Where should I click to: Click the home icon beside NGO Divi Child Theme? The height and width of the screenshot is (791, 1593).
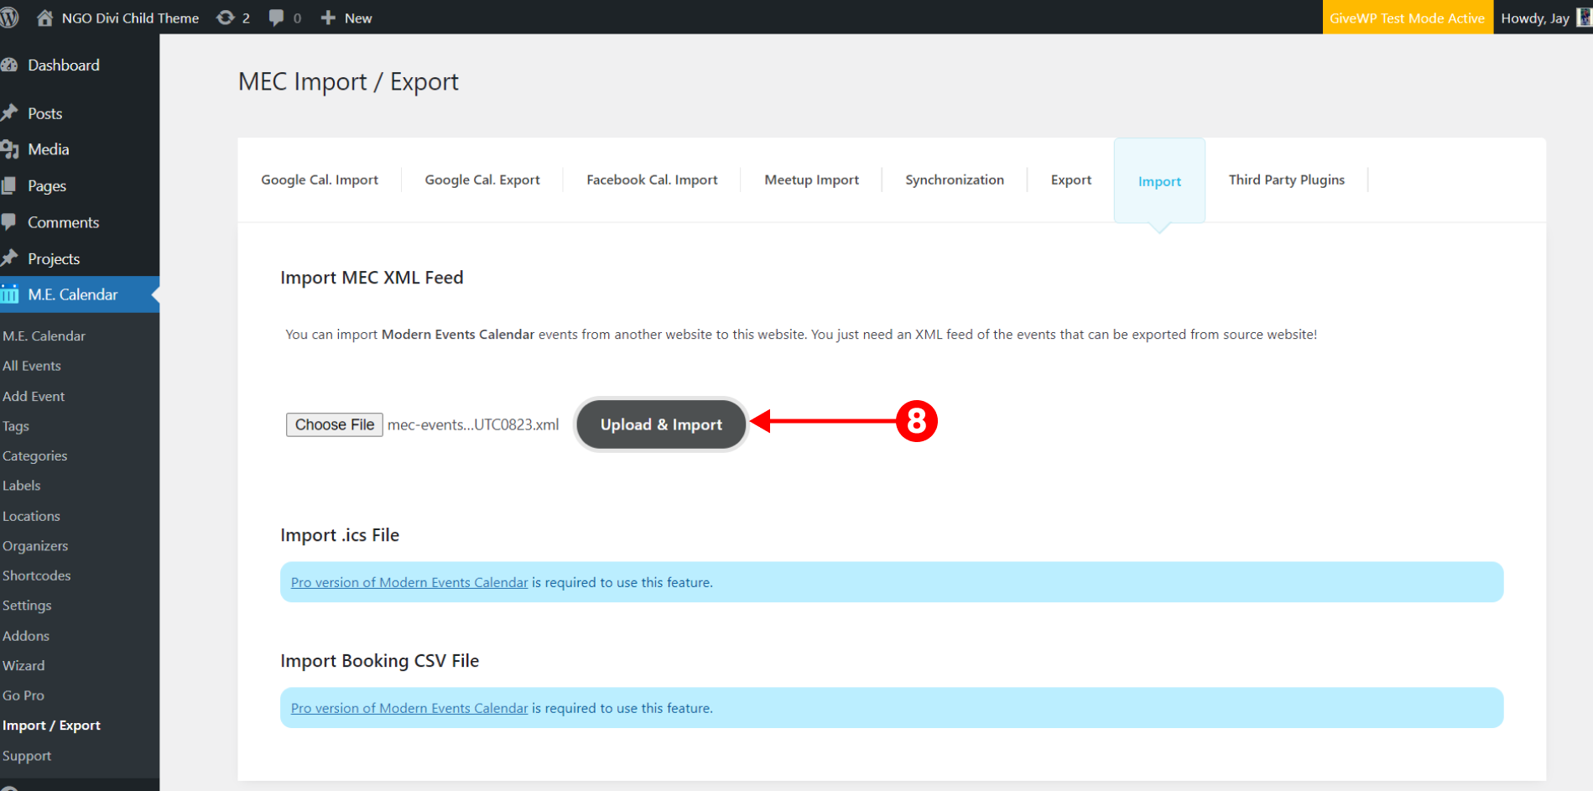coord(45,18)
